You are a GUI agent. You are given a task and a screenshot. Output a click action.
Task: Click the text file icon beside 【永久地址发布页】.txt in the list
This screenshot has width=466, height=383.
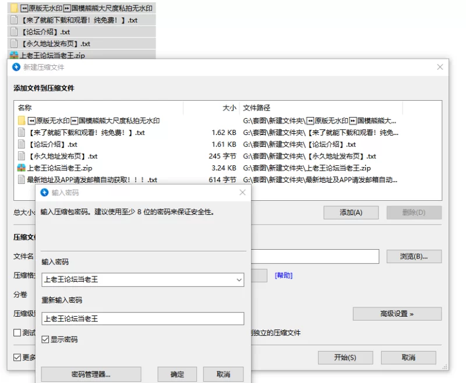(x=22, y=156)
